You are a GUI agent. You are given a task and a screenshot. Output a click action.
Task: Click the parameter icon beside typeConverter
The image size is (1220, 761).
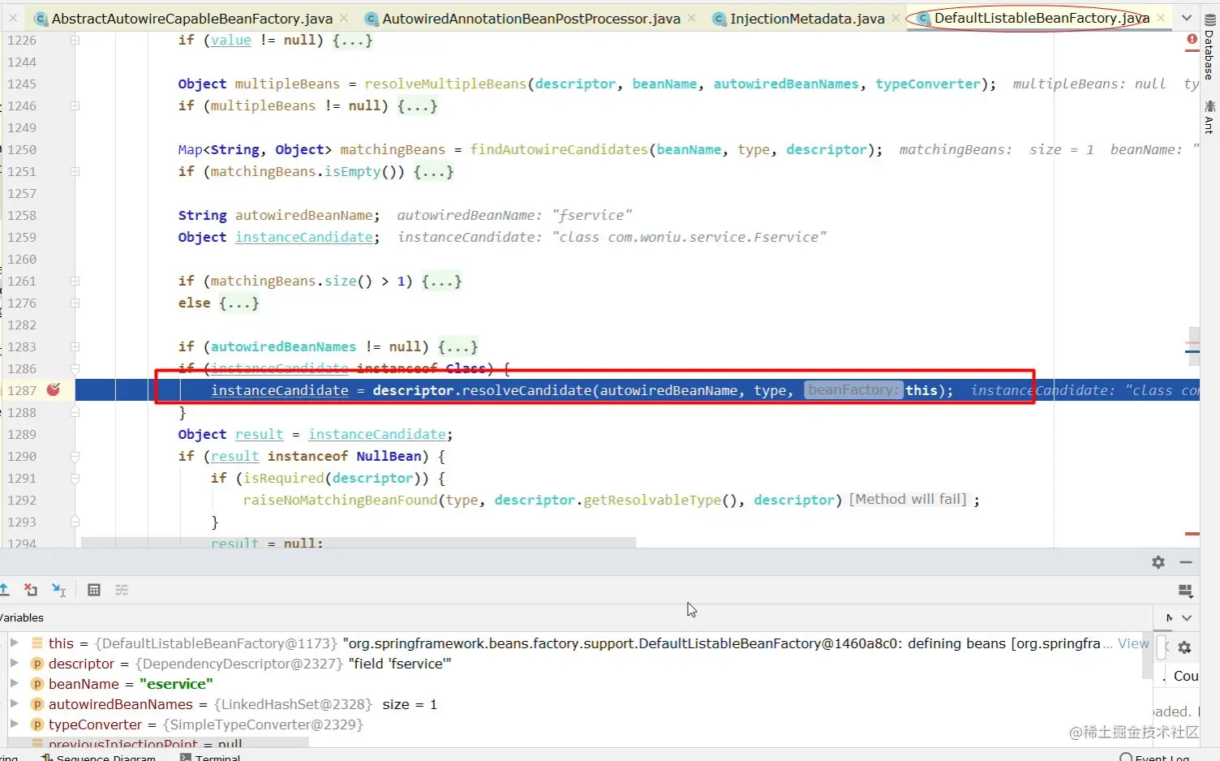click(x=37, y=724)
